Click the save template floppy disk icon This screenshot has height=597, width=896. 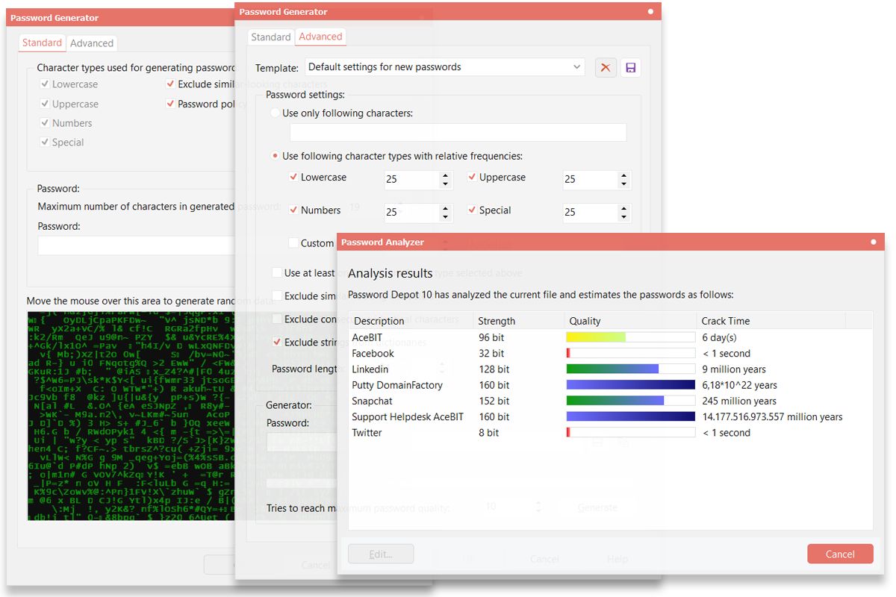[631, 68]
